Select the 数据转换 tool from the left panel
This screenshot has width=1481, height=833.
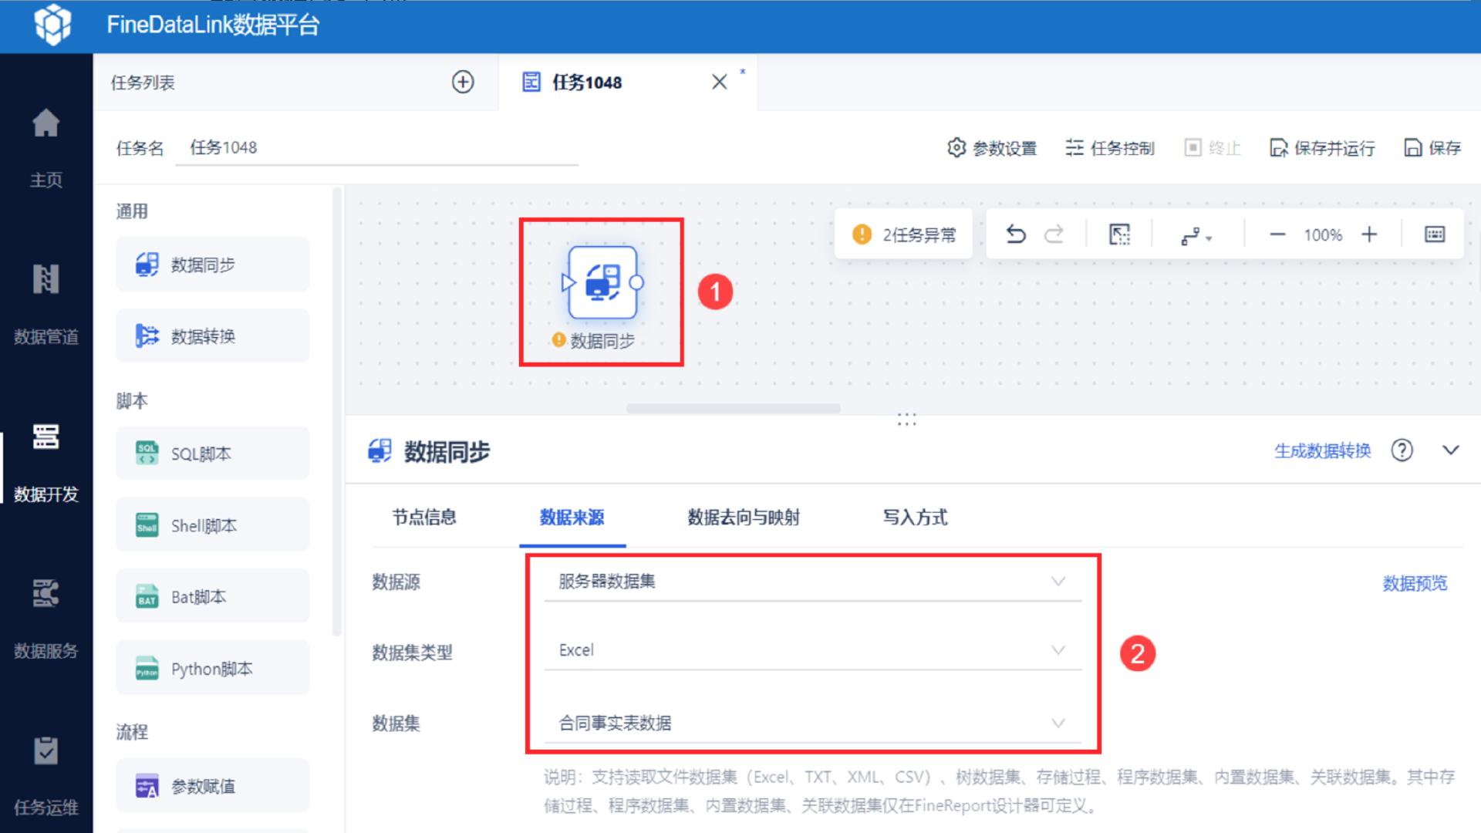pyautogui.click(x=212, y=336)
